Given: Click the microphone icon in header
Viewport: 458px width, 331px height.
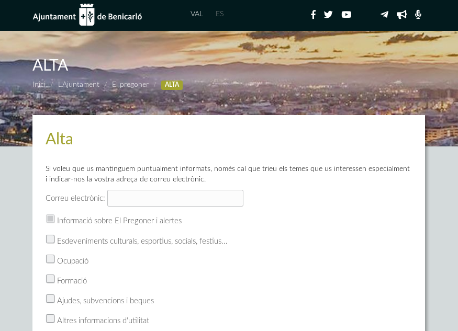Looking at the screenshot, I should point(418,15).
